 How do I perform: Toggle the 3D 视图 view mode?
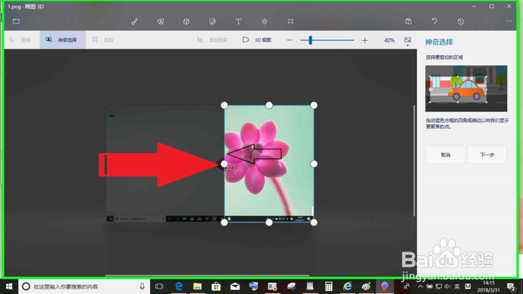(257, 40)
